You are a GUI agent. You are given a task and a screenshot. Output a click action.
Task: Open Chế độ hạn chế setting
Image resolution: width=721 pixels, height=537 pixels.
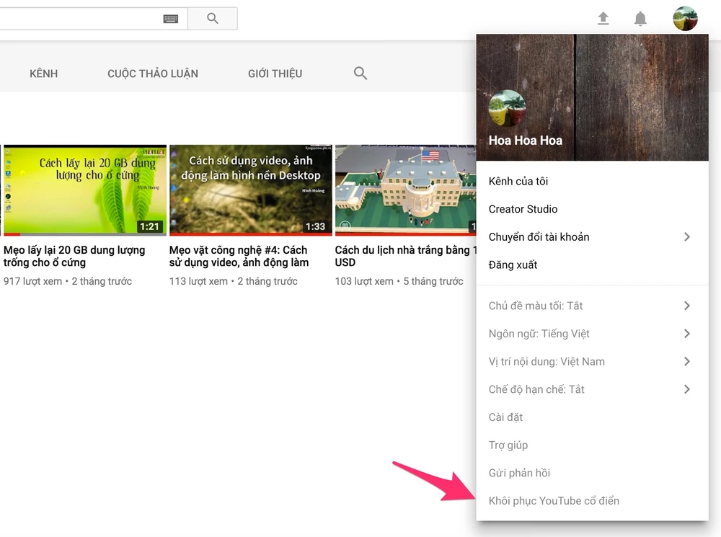click(x=591, y=389)
